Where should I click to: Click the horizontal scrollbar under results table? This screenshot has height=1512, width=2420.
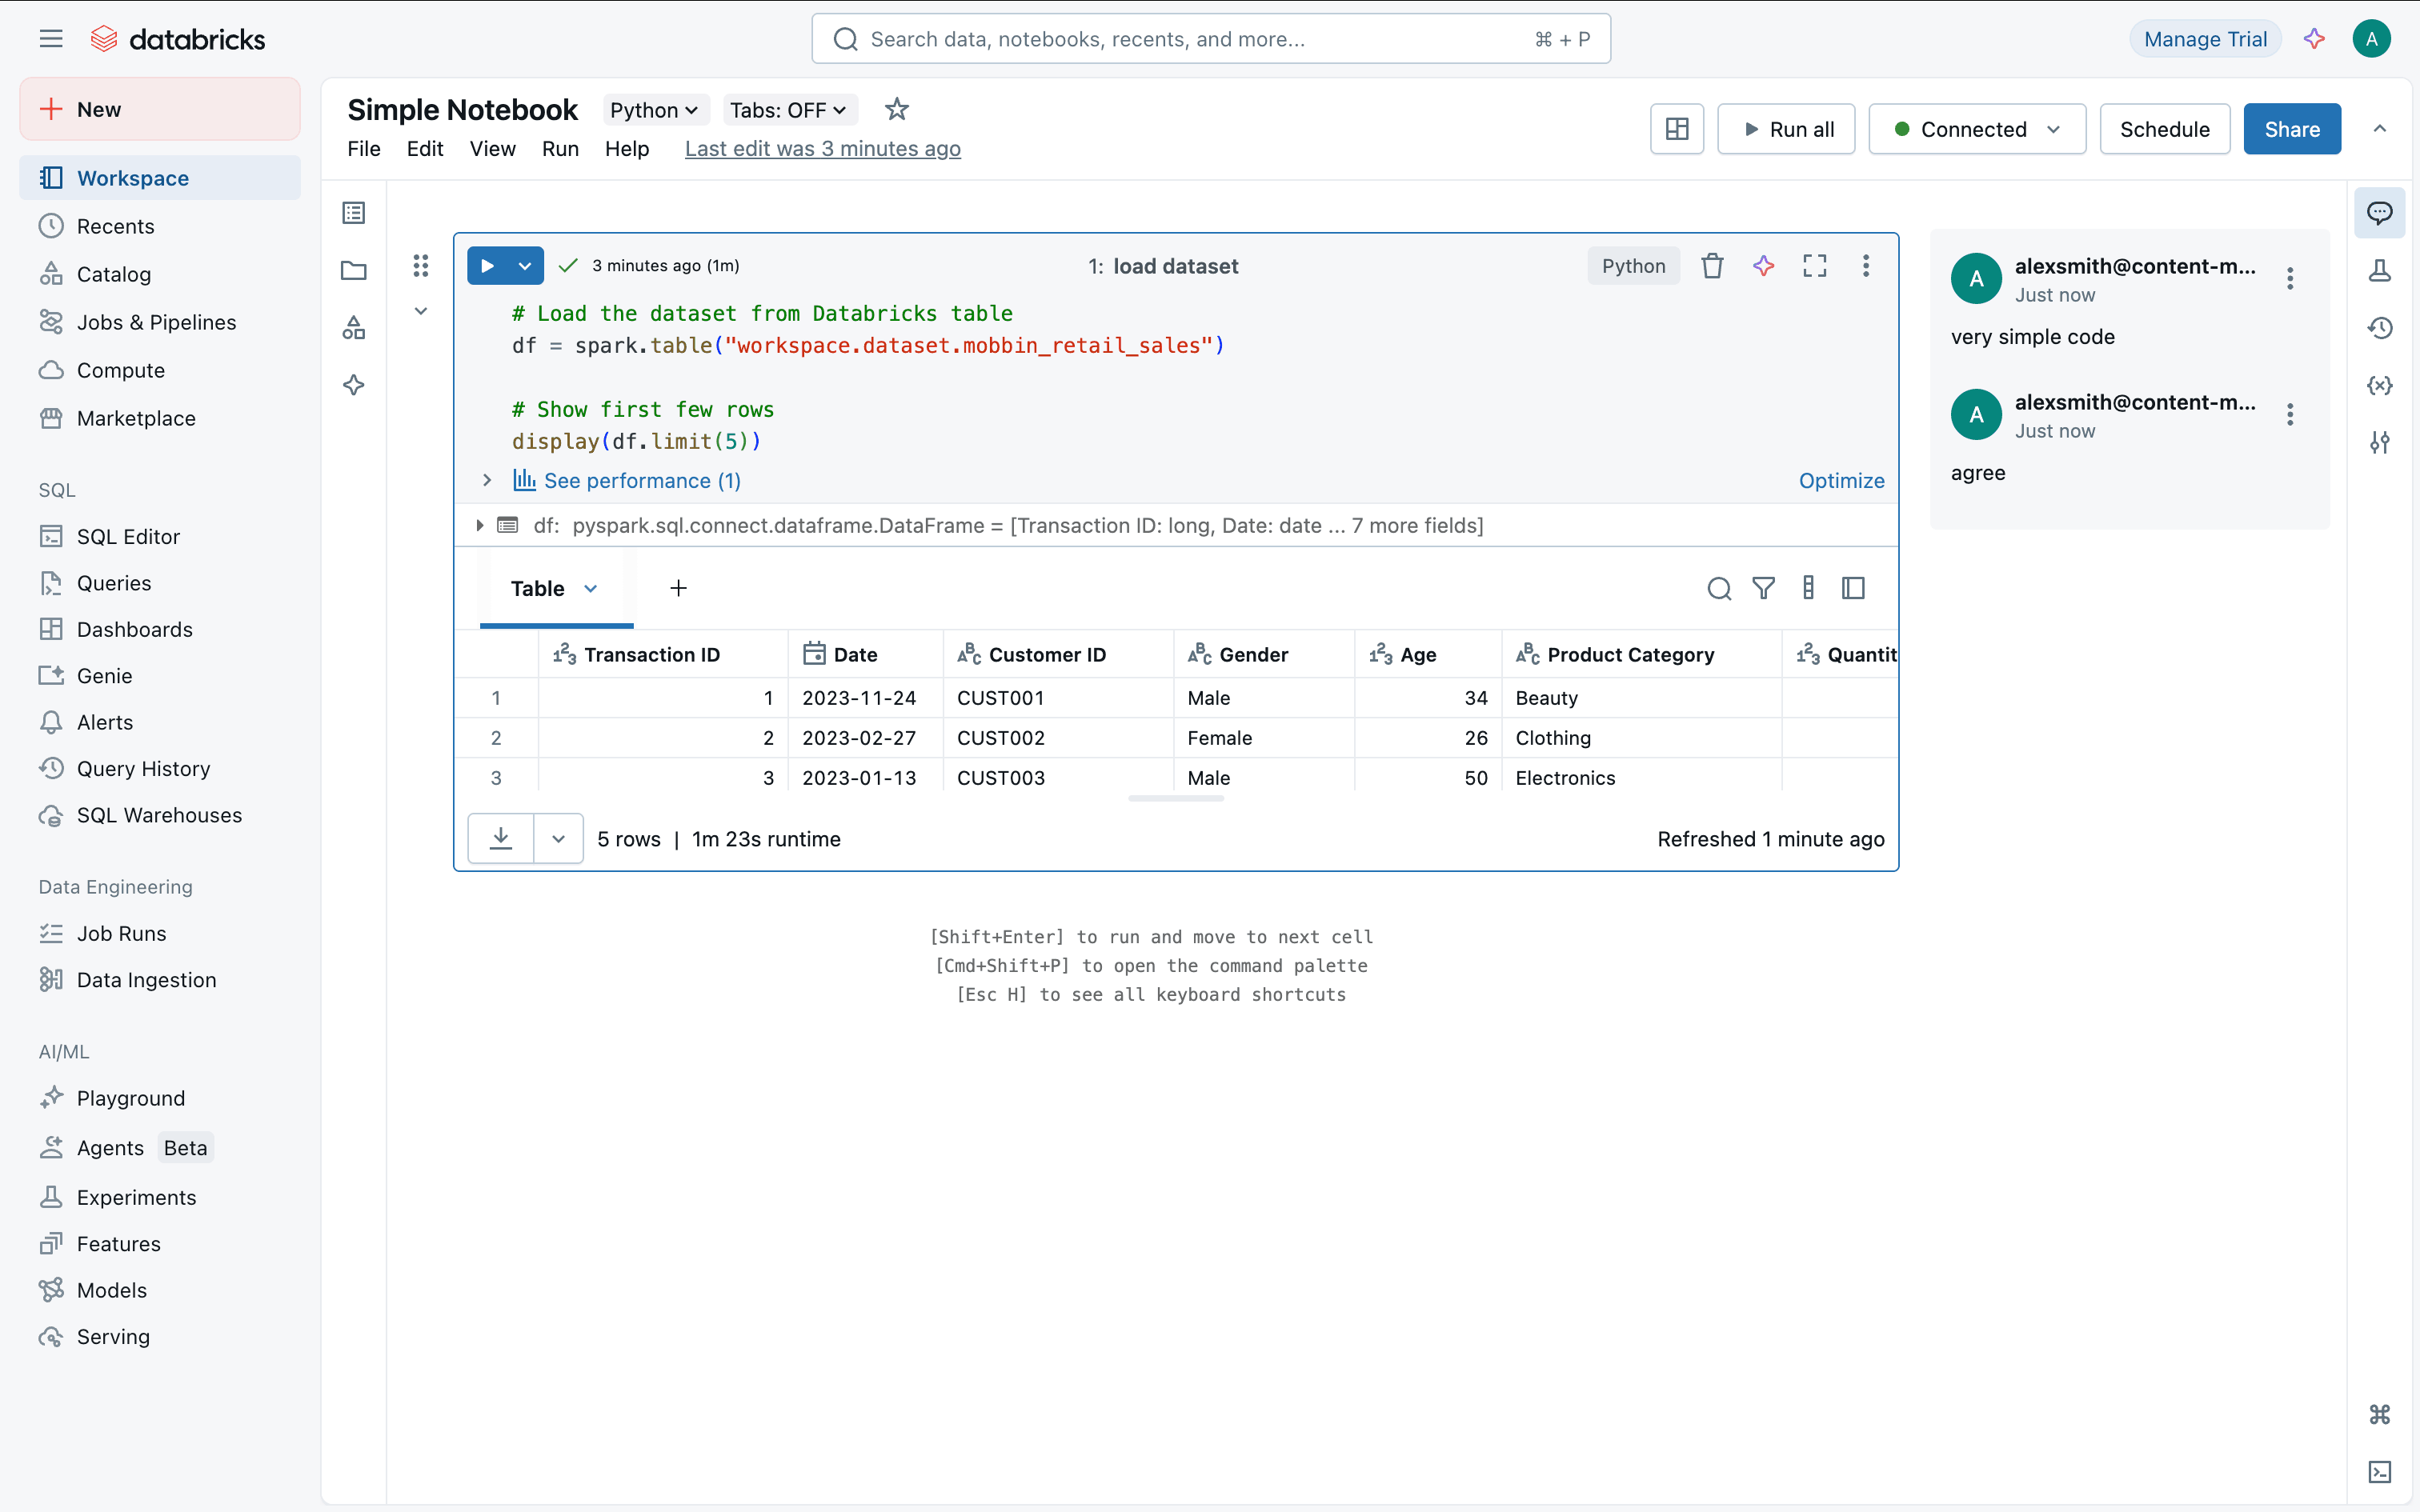1176,798
